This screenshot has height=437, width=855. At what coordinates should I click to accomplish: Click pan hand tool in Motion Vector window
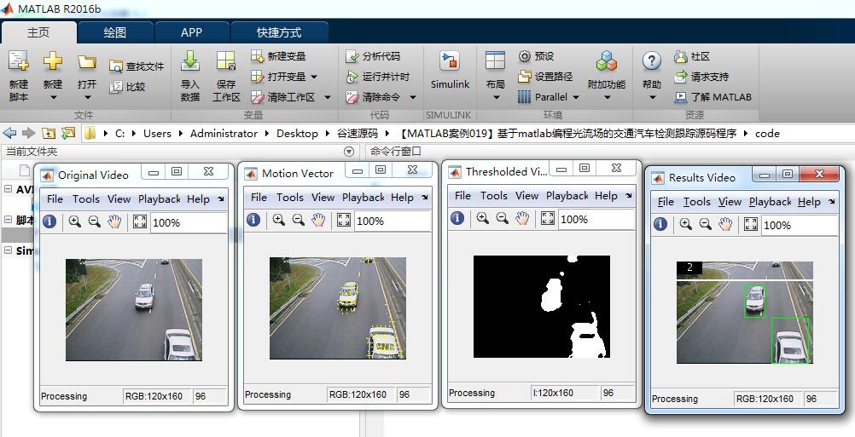tap(318, 220)
